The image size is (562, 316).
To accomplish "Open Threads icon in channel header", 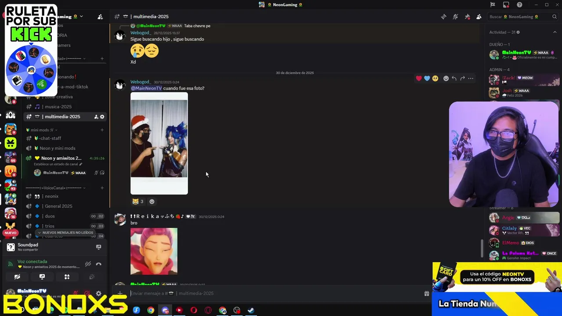I will [x=443, y=17].
